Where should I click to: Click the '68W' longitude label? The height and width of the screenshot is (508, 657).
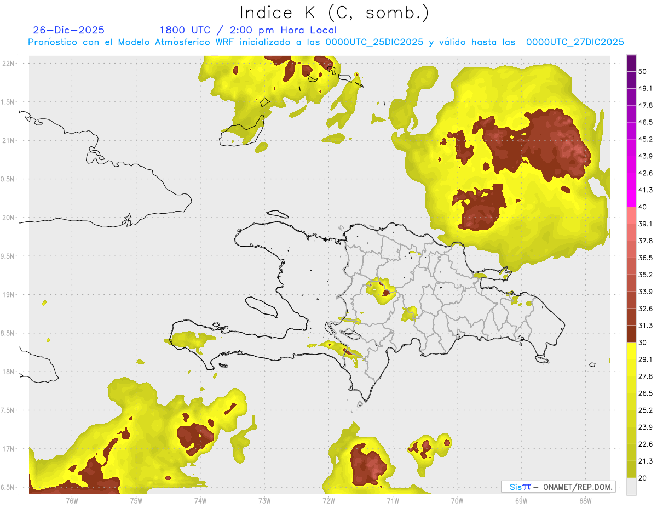[x=585, y=500]
